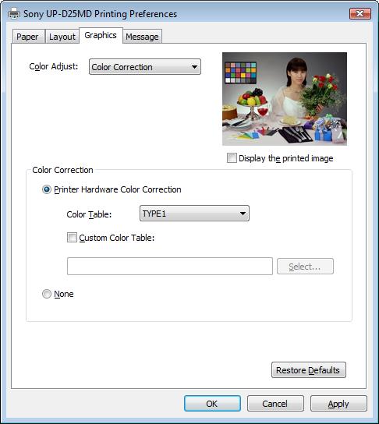Confirm with the OK button
The image size is (379, 424).
(x=212, y=404)
